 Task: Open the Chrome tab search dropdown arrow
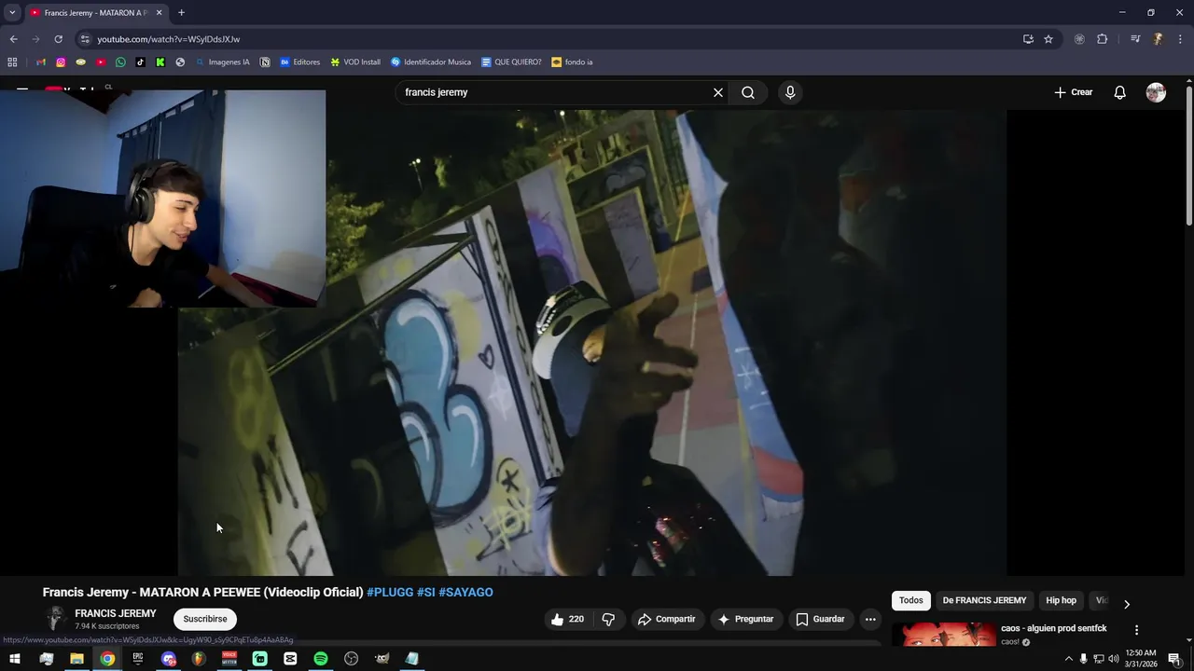12,12
